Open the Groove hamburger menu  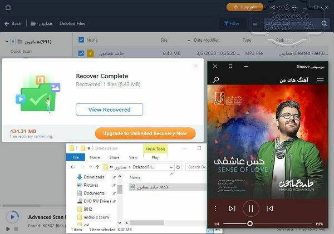click(320, 80)
